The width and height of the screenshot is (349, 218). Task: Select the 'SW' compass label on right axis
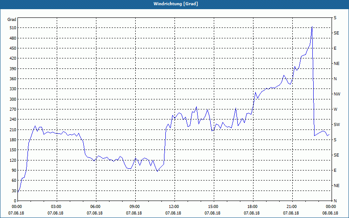click(337, 125)
